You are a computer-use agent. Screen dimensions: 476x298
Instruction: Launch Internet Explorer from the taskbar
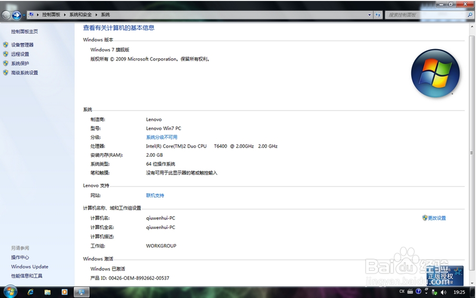(30, 292)
